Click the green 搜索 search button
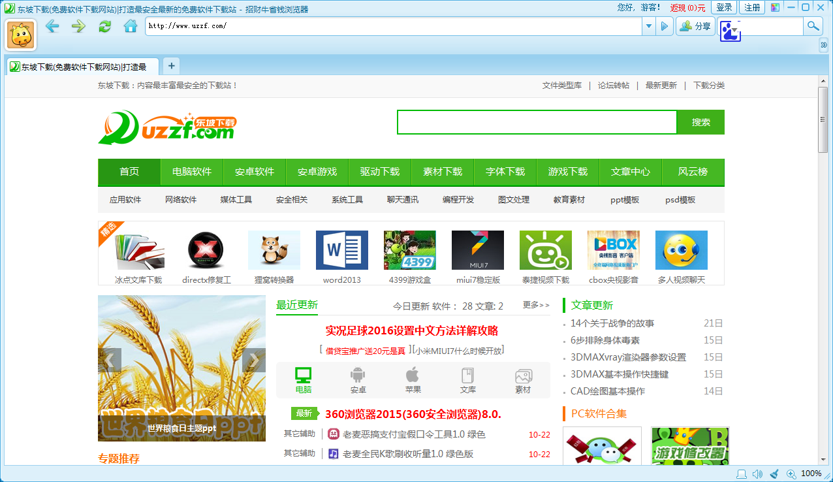Screen dimensions: 833x482 [701, 122]
